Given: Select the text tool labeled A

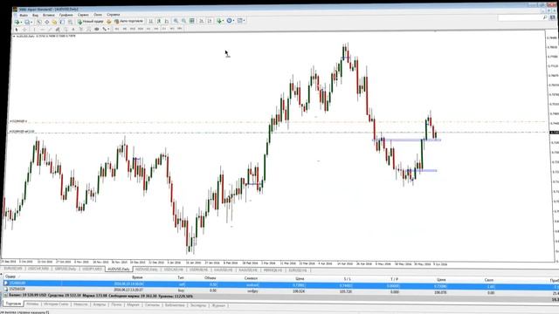Looking at the screenshot, I should (x=73, y=29).
